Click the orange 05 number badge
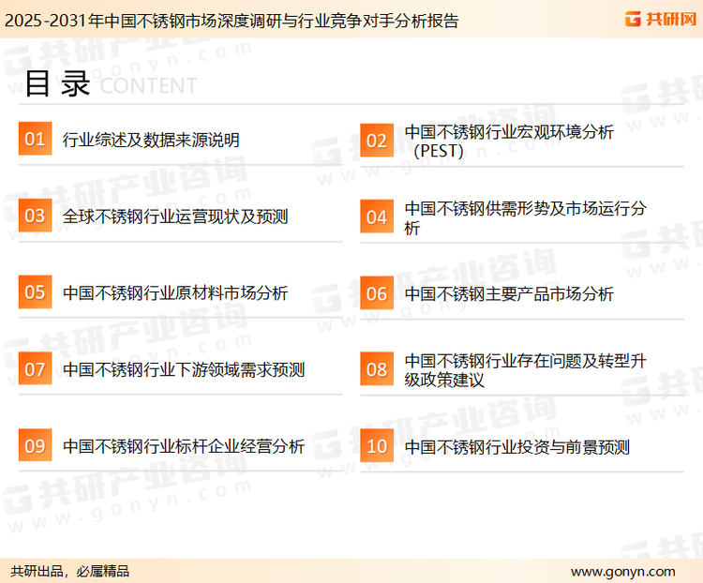This screenshot has width=703, height=583. click(x=35, y=291)
